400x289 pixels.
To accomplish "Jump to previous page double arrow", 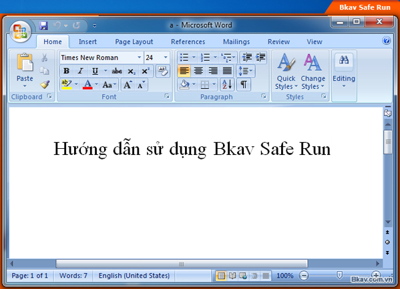I will 387,232.
